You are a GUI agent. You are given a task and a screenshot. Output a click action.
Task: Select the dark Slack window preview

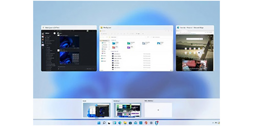69,50
